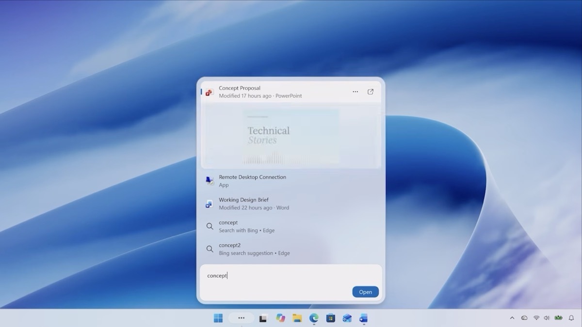Open more options for Concept Proposal

click(356, 92)
